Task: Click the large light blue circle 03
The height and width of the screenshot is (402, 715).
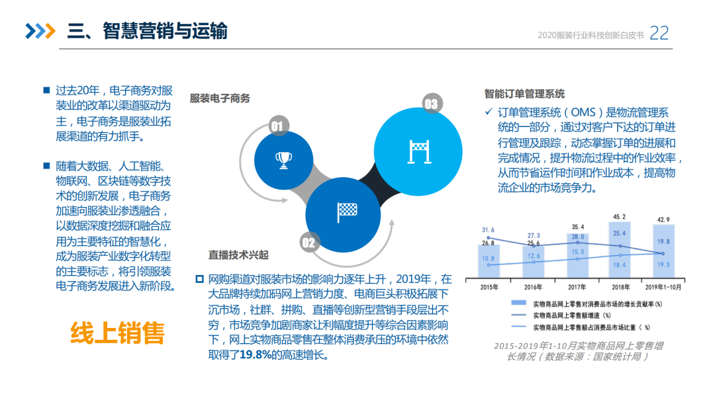Action: coord(418,151)
